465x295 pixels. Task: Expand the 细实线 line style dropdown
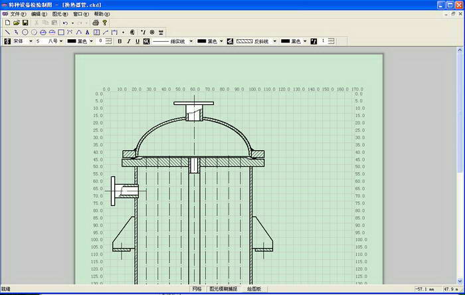tap(191, 41)
